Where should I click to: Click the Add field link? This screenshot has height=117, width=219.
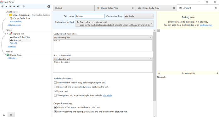(x=14, y=43)
